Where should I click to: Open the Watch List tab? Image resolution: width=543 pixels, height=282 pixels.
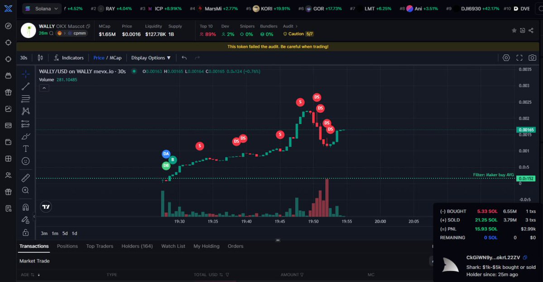click(173, 246)
